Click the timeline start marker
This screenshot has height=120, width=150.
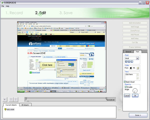coord(26,98)
